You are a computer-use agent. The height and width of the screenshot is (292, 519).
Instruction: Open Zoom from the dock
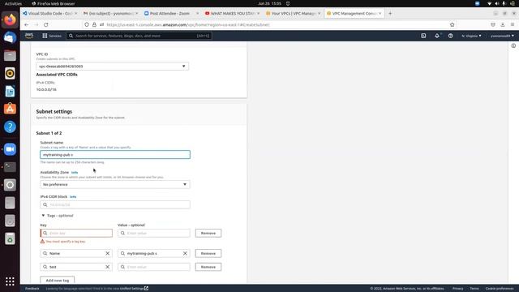point(10,149)
